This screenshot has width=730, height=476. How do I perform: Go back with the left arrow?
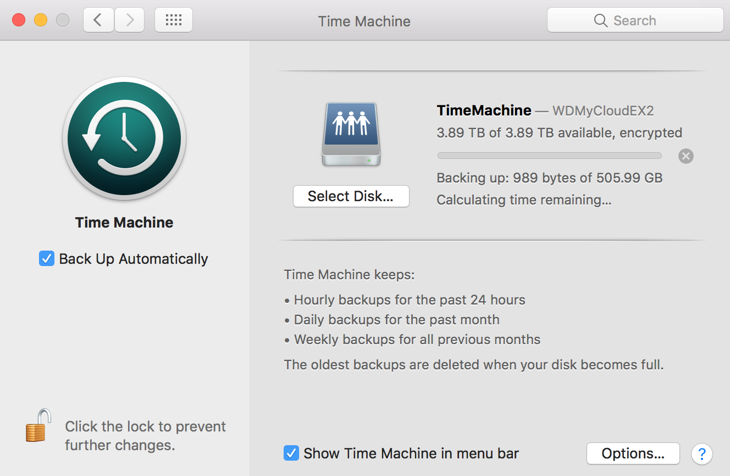coord(98,20)
